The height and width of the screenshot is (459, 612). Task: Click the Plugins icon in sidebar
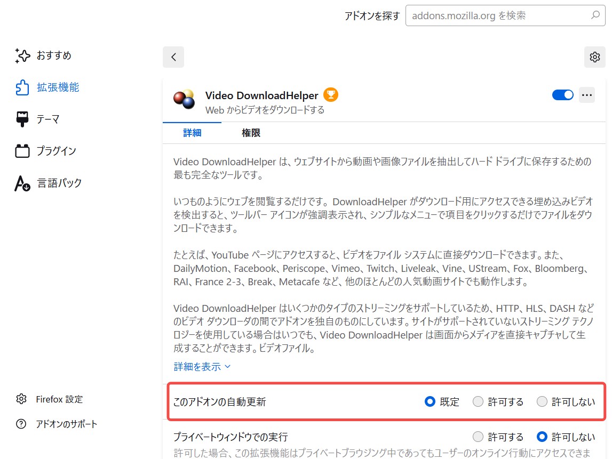click(x=22, y=151)
